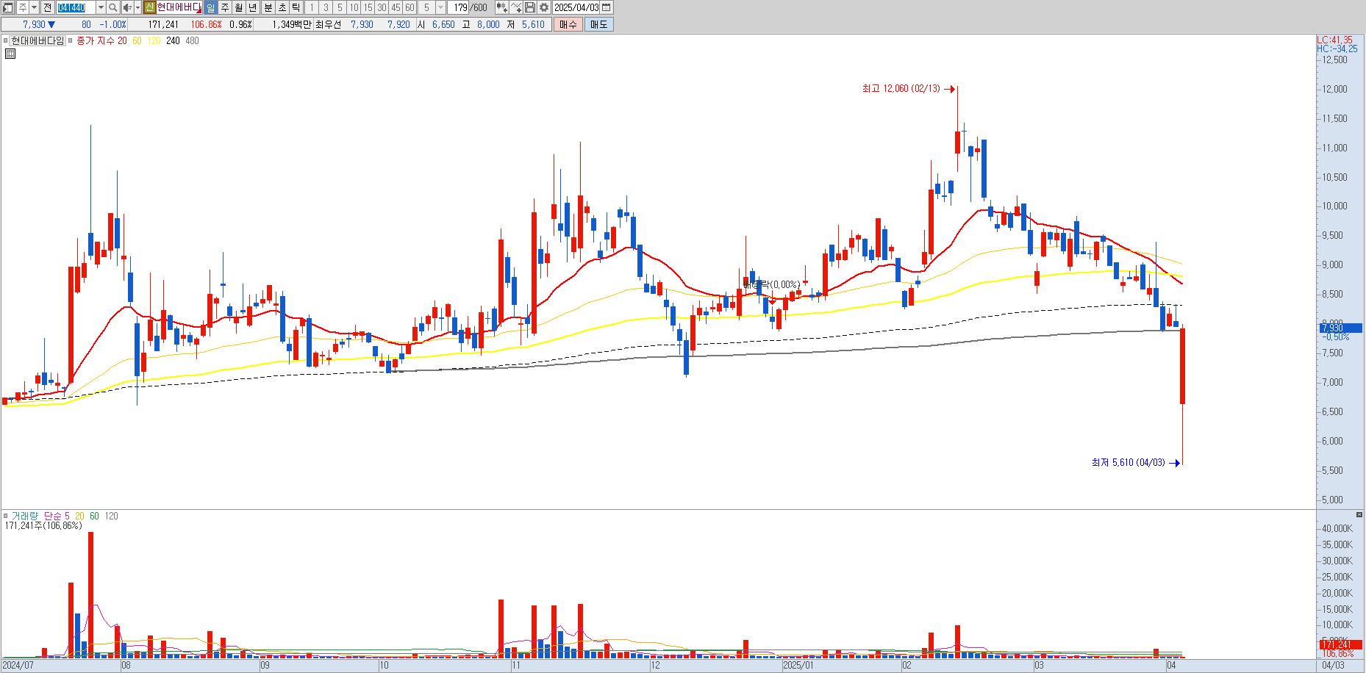Click the small square before 거래량 legend
Screen dimensions: 1366x673
coord(5,516)
